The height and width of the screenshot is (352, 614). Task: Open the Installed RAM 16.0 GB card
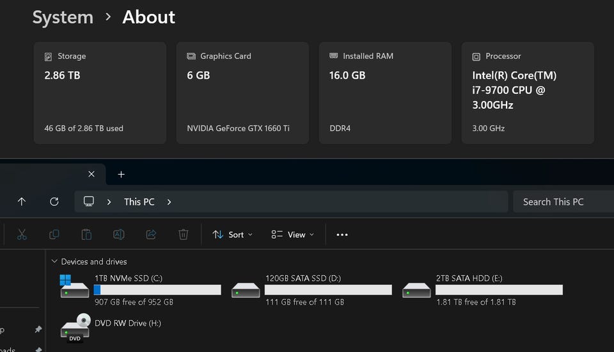pos(385,93)
